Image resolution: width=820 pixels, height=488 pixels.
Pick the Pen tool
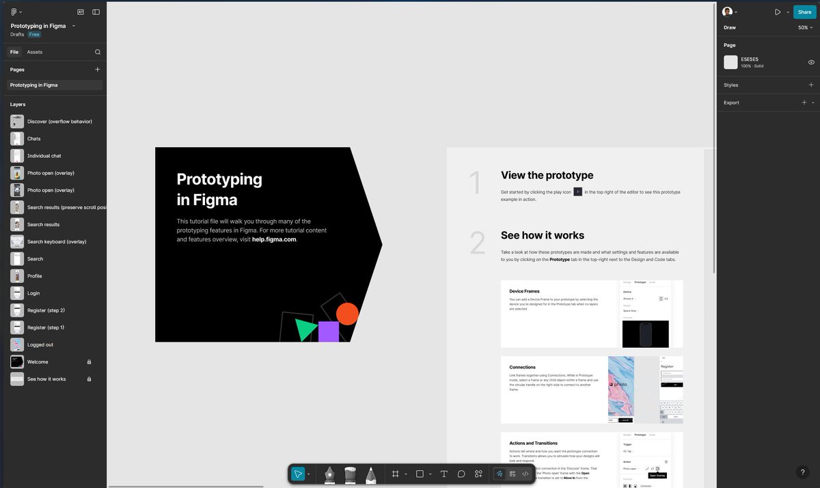coord(329,474)
